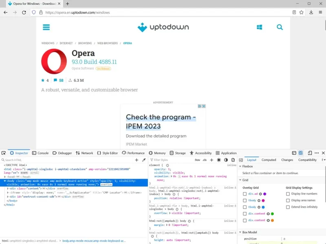The image size is (326, 244).
Task: Toggle the three-pane inspector sidebar
Action: 241,160
